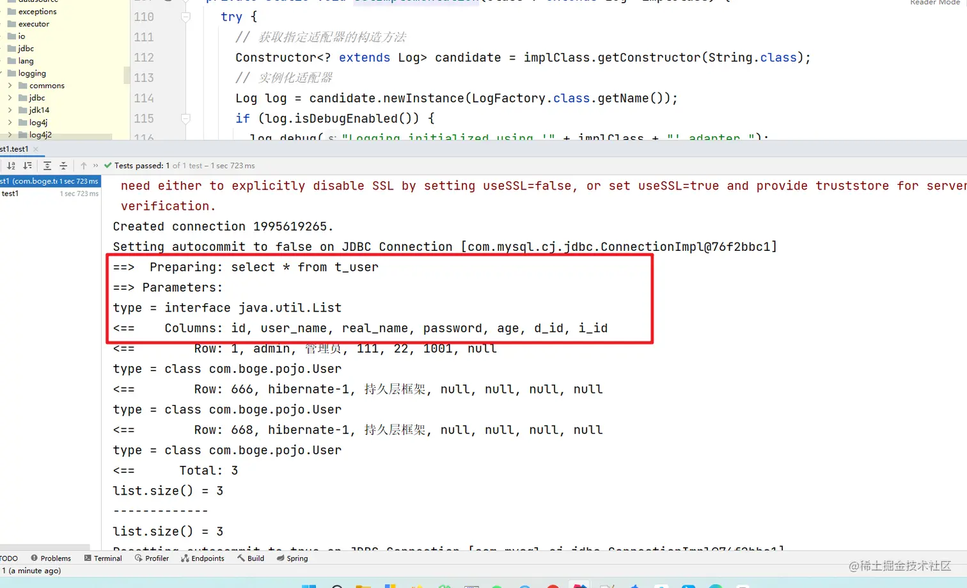Open the Endpoints tool window

pyautogui.click(x=203, y=559)
